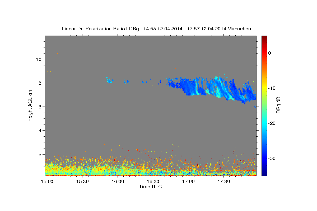Click the 15:00 time tick label
This screenshot has width=317, height=211.
coord(47,182)
